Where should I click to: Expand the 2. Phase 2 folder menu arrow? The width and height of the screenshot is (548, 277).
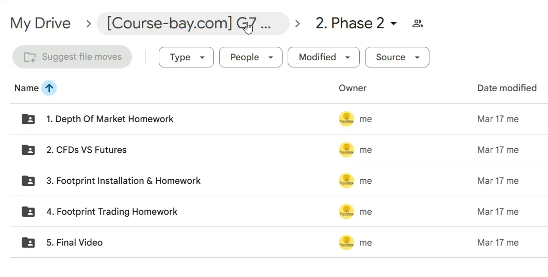393,23
